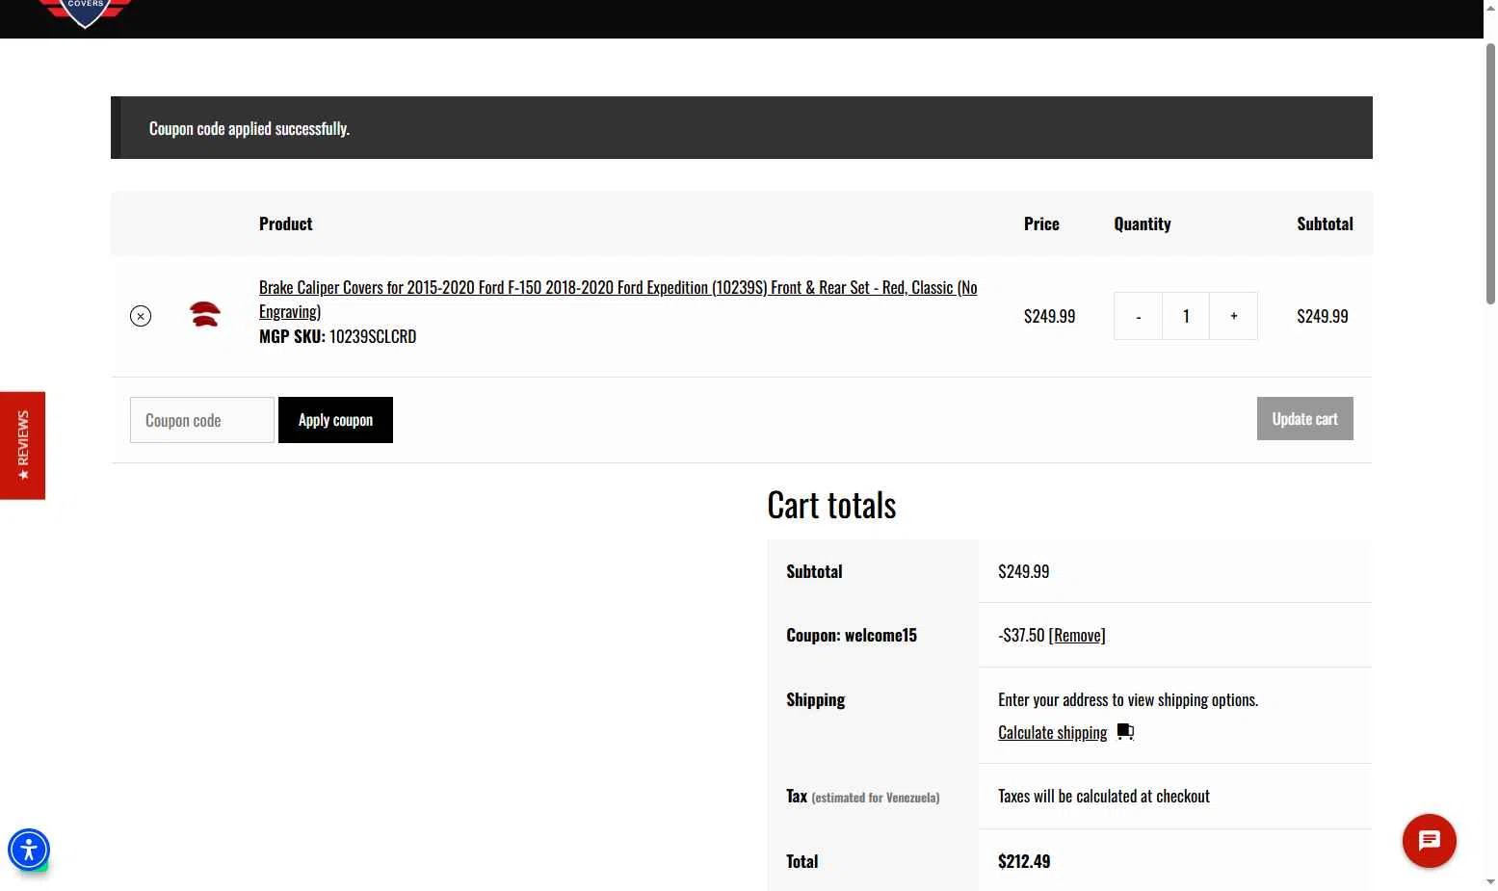Select the Coupon: welcome15 label
1498x891 pixels.
pyautogui.click(x=852, y=635)
